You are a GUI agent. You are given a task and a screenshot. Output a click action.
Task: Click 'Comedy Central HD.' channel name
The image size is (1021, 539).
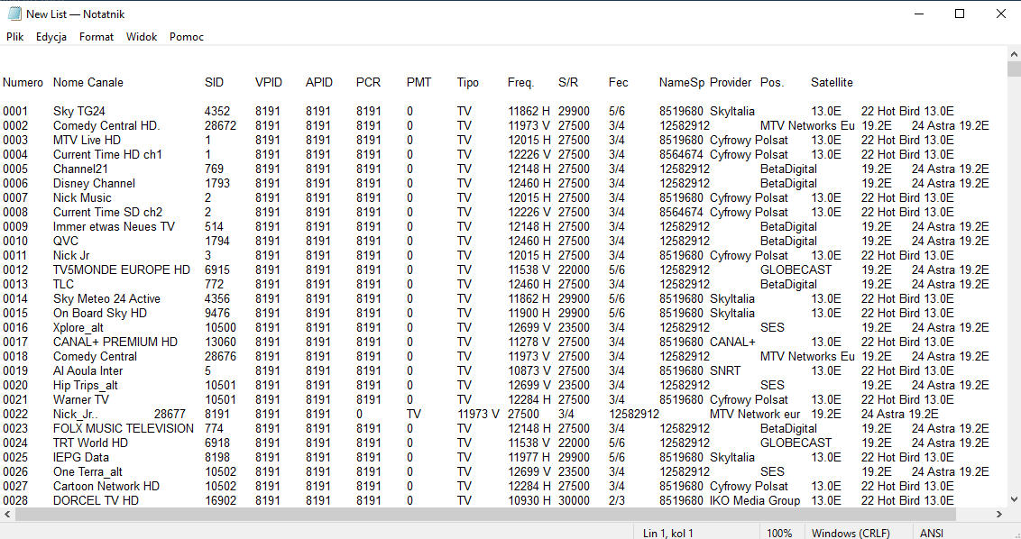pos(106,125)
